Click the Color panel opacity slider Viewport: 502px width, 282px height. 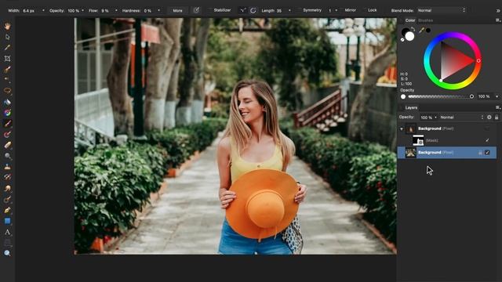pyautogui.click(x=441, y=96)
